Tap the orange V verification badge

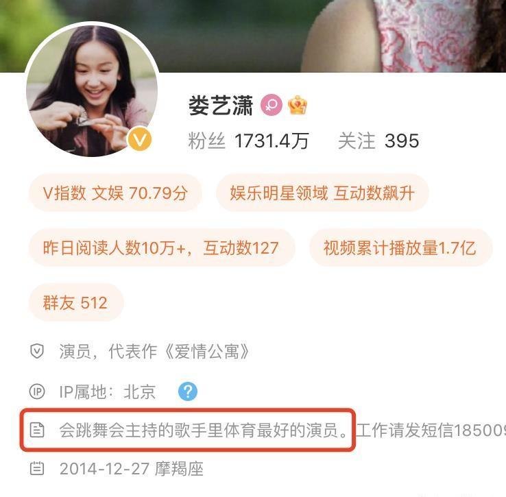coord(139,139)
